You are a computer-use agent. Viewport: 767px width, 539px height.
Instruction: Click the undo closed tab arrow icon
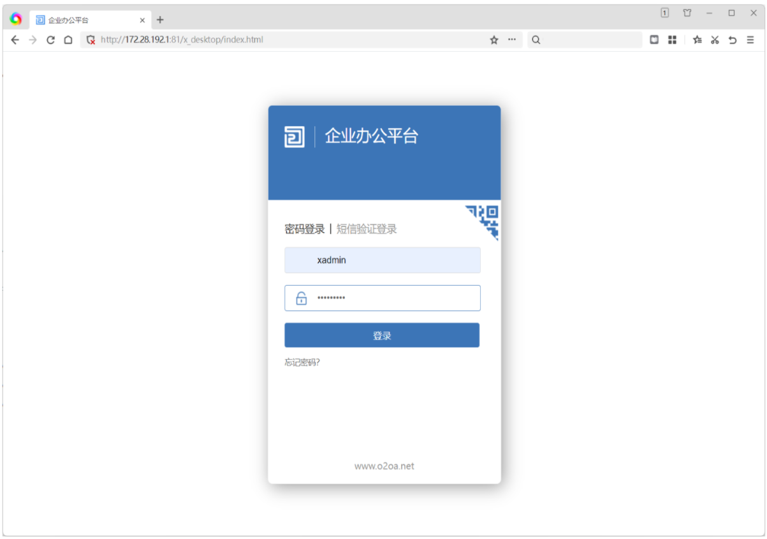click(733, 40)
